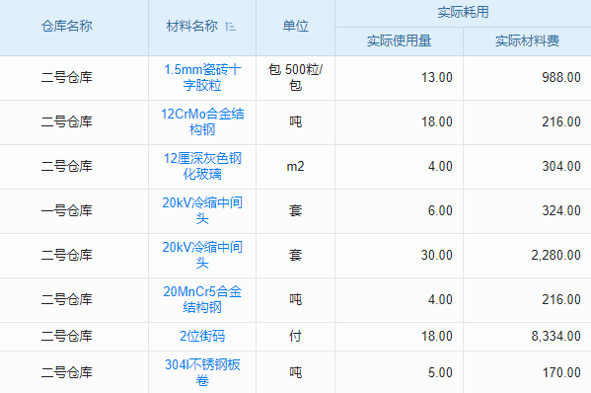Screen dimensions: 591x393
Task: Select the m2 unit cell
Action: pos(296,166)
